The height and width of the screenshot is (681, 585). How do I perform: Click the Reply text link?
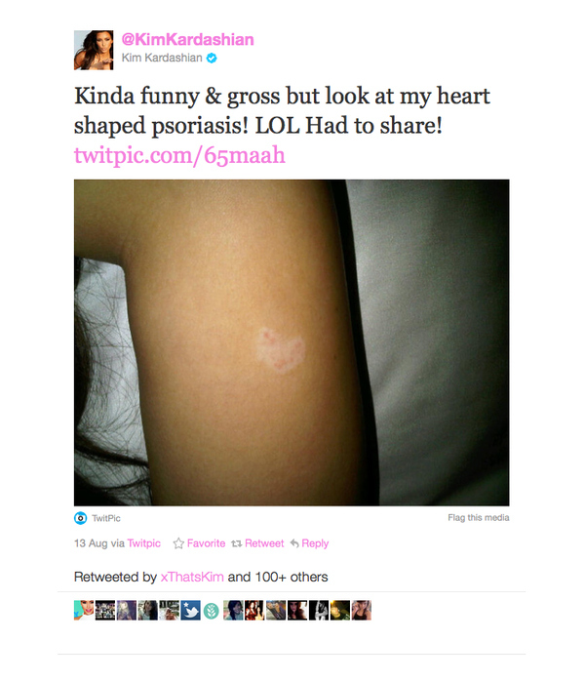pos(315,543)
